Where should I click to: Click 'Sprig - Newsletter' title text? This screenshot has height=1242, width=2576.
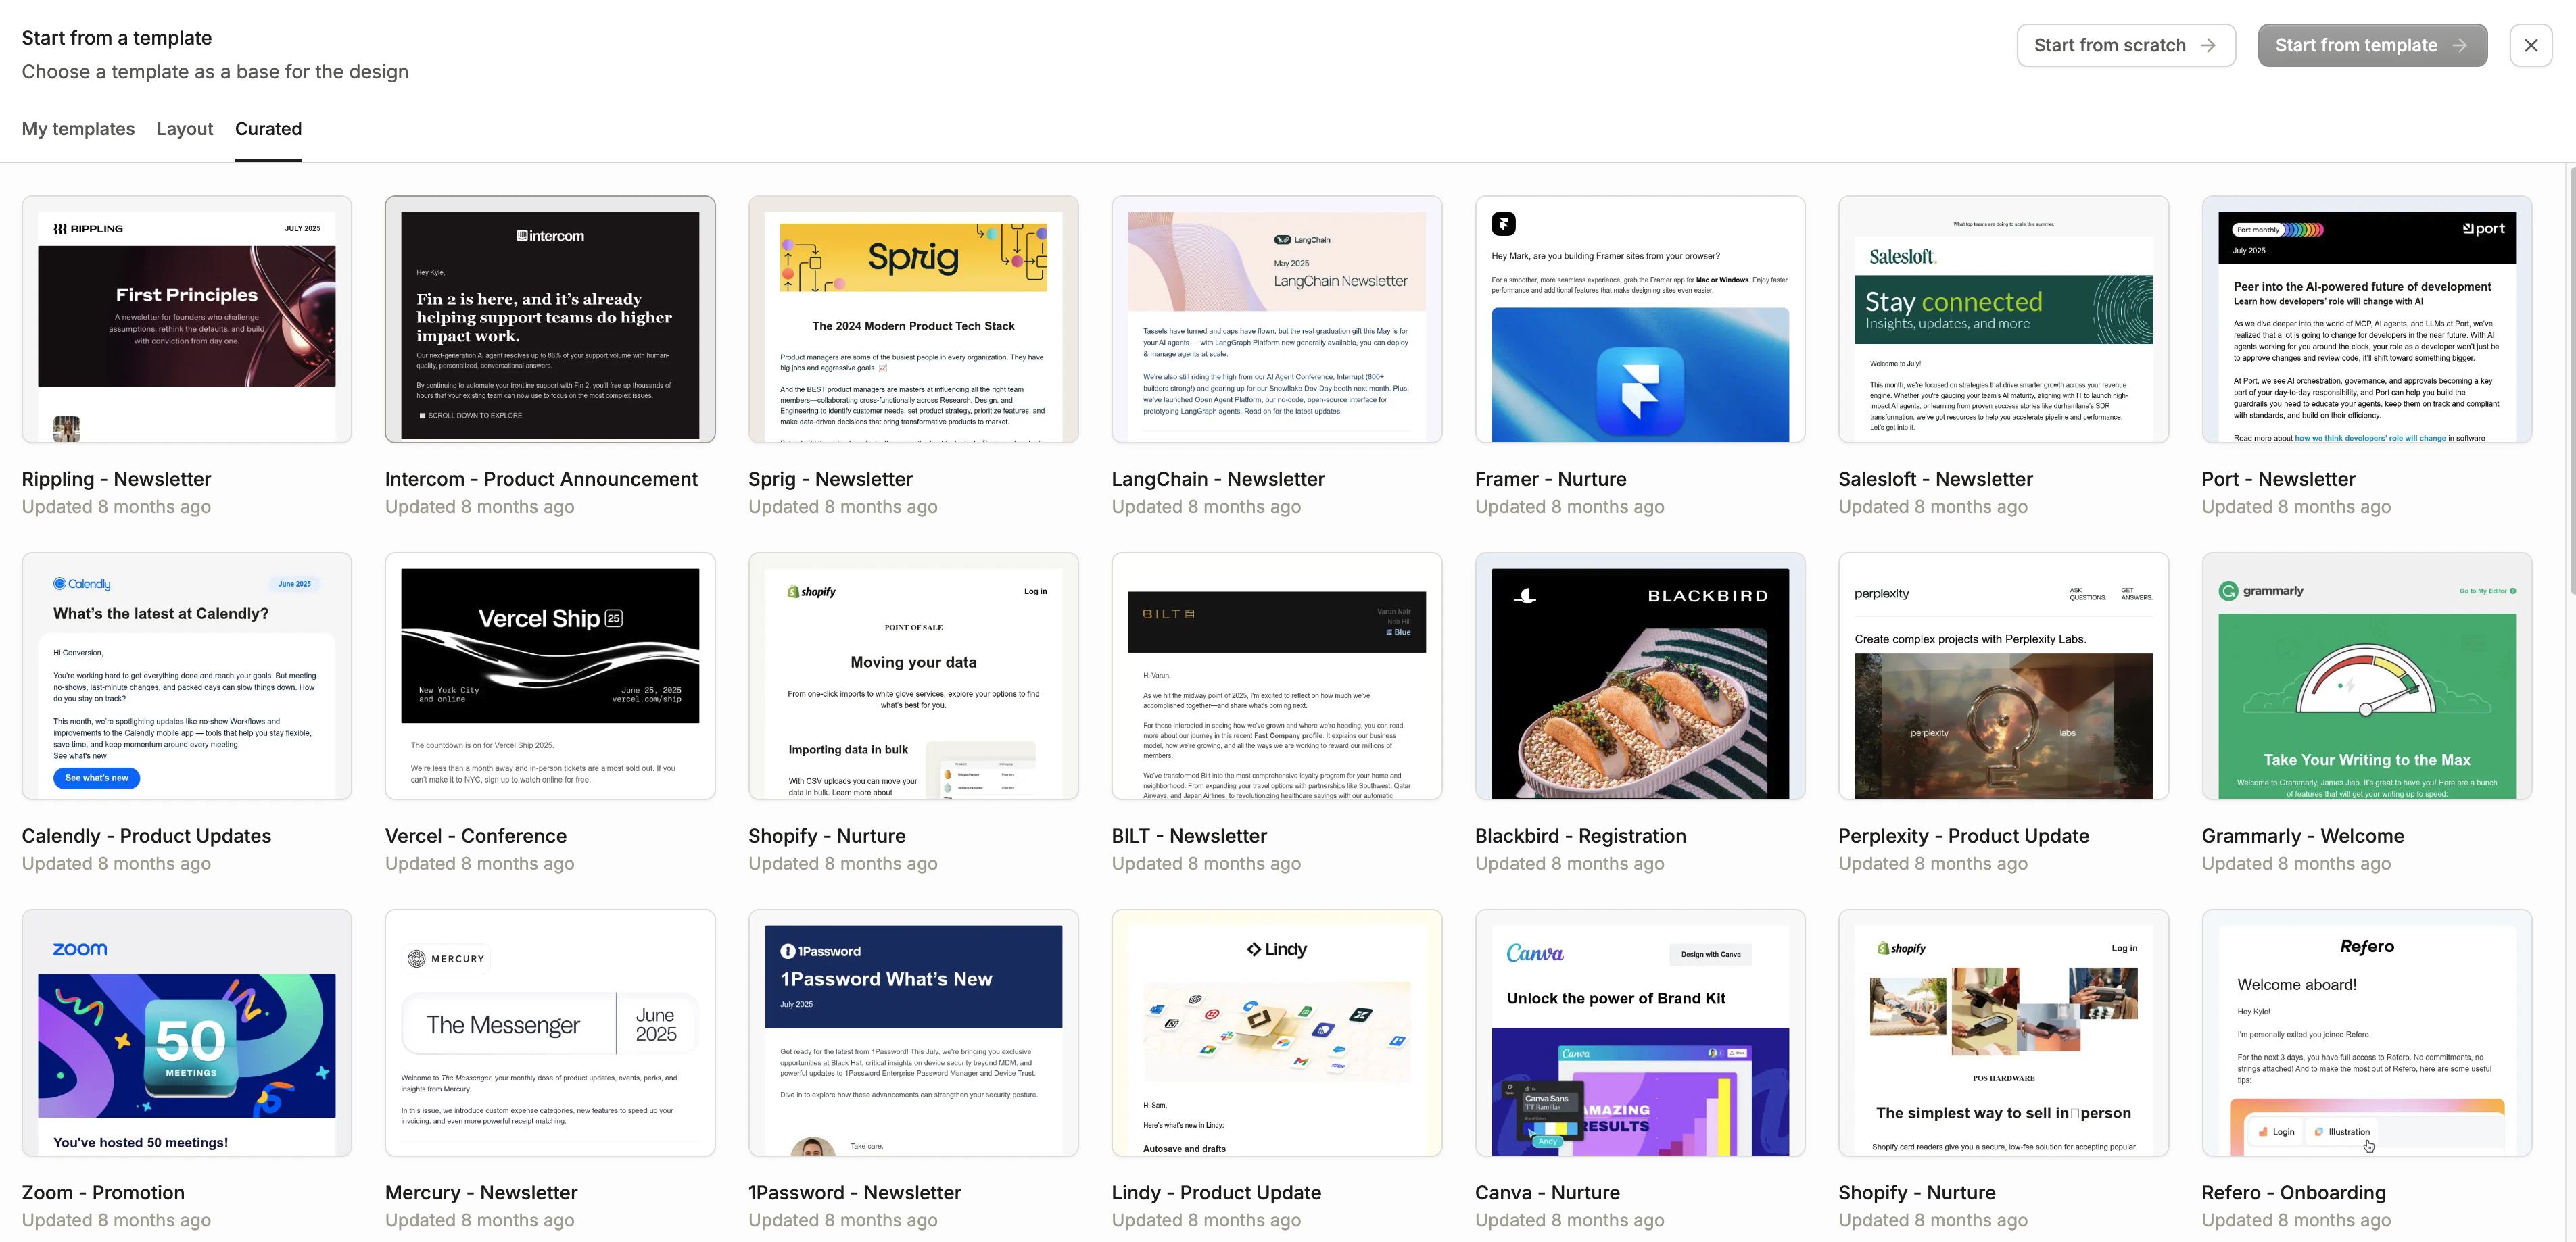tap(830, 478)
